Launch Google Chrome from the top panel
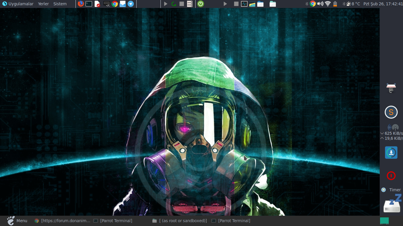403x226 pixels. coord(115,4)
